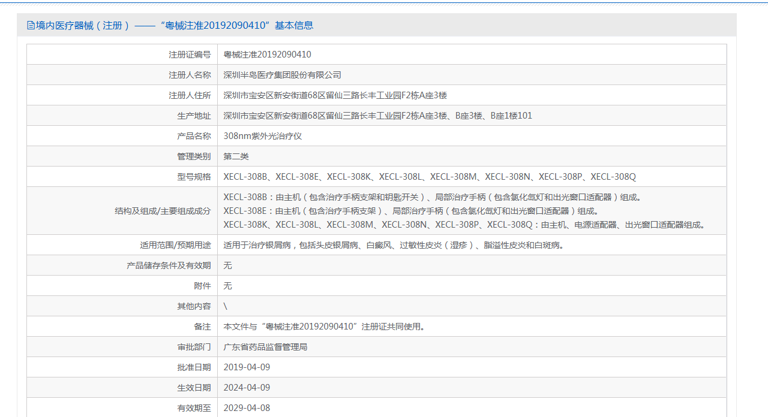768x417 pixels.
Task: Click the 批准日期 label
Action: coord(194,367)
